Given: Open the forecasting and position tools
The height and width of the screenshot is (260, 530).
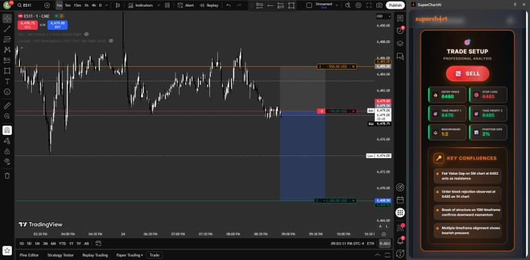Looking at the screenshot, I should pyautogui.click(x=7, y=60).
